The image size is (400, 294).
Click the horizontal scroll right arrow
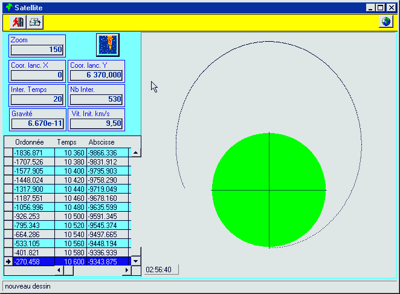[126, 270]
